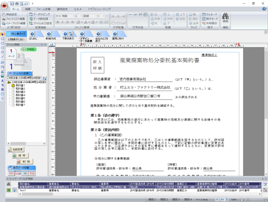The width and height of the screenshot is (268, 202).
Task: Click the 名前変更 rename button
Action: click(x=16, y=149)
